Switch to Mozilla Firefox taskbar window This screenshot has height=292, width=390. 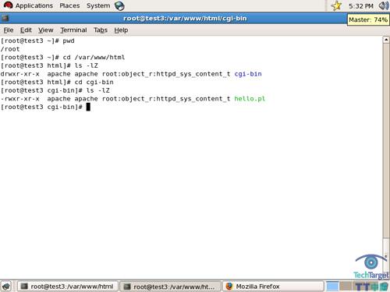[x=273, y=287]
